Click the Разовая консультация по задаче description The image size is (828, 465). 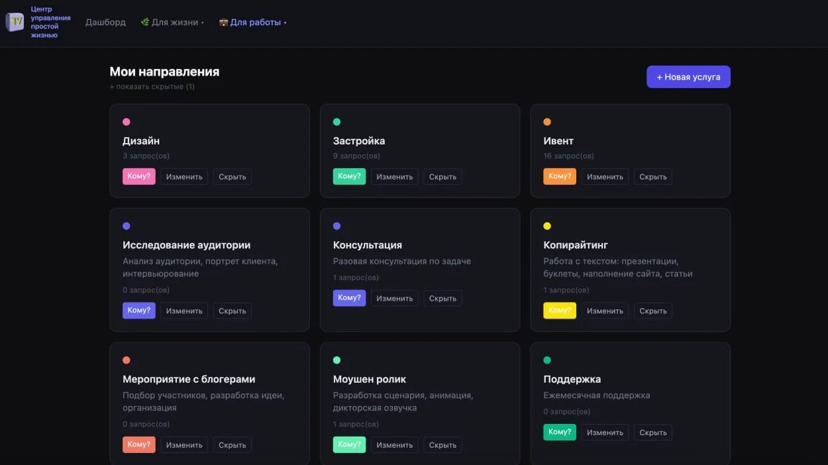click(402, 262)
